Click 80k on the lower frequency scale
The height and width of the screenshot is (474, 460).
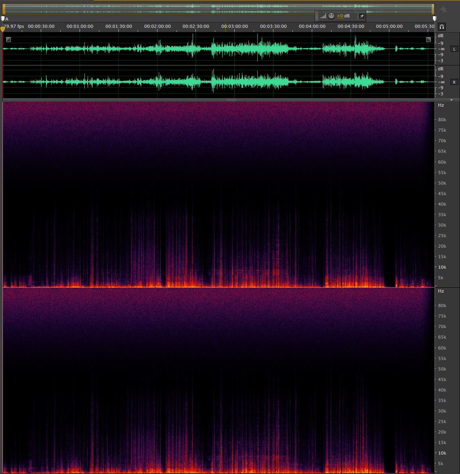click(442, 305)
